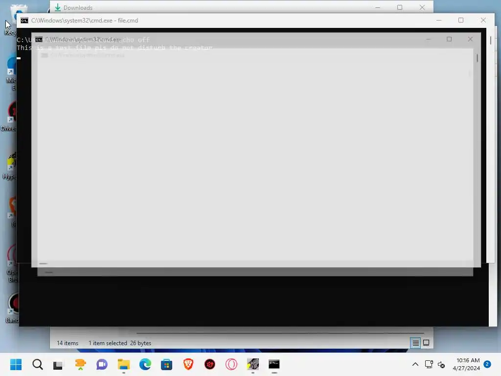Show hidden system tray icons
Image resolution: width=501 pixels, height=376 pixels.
click(x=415, y=364)
